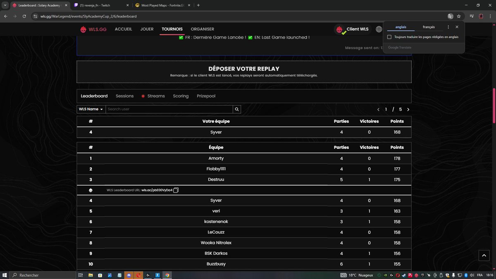Go to the next leaderboard page with the right chevron
The image size is (496, 279).
point(408,109)
